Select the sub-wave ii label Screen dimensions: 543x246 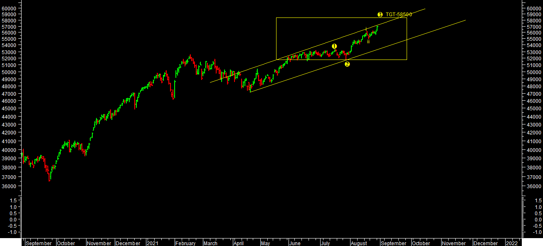click(368, 41)
